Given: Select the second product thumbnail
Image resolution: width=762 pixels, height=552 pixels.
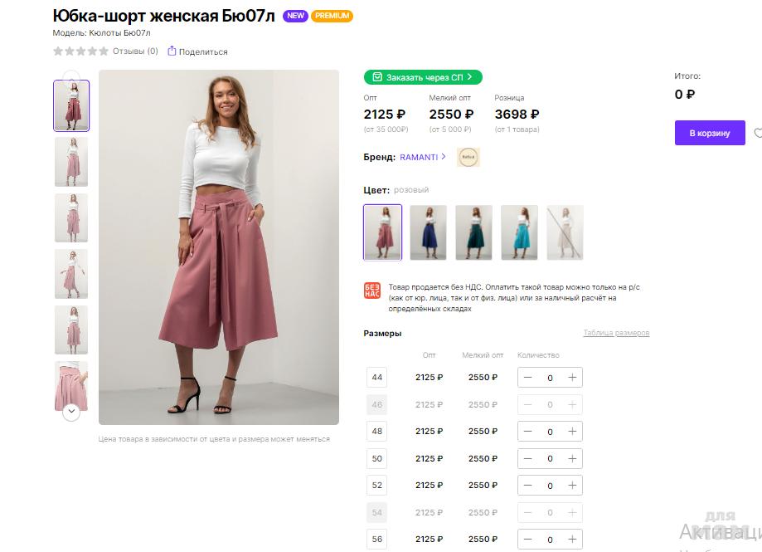Looking at the screenshot, I should point(71,161).
